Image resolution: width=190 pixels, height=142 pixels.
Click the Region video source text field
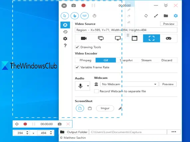(126, 30)
